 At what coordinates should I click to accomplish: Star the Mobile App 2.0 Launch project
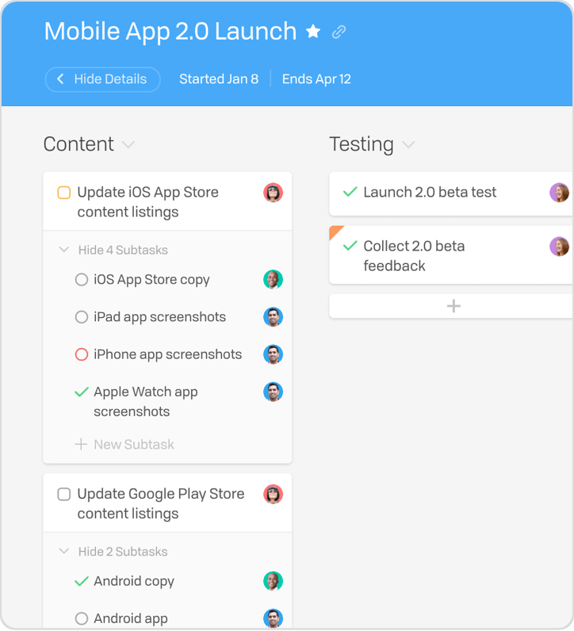pyautogui.click(x=312, y=31)
